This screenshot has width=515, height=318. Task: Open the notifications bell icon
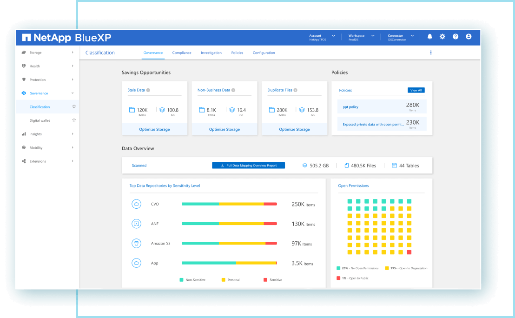(429, 37)
